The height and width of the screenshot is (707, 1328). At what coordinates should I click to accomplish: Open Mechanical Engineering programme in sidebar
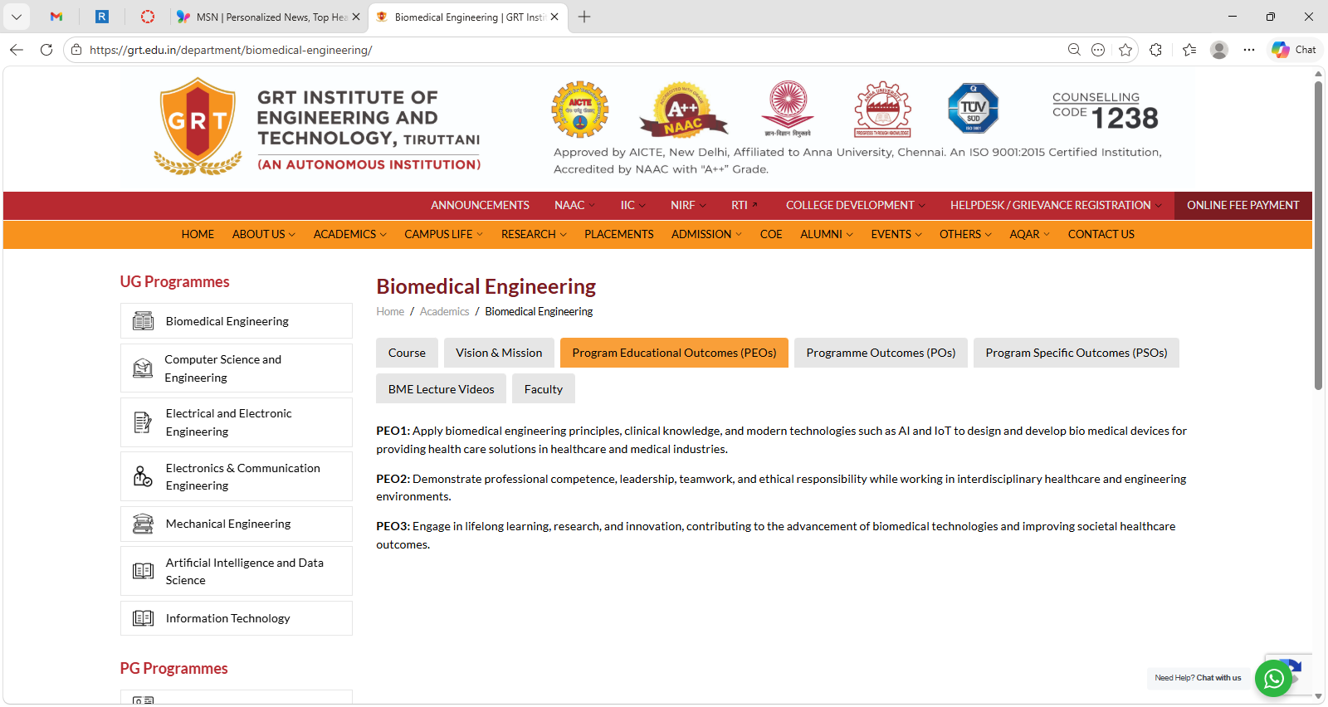[228, 524]
